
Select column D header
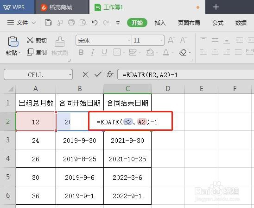168,89
